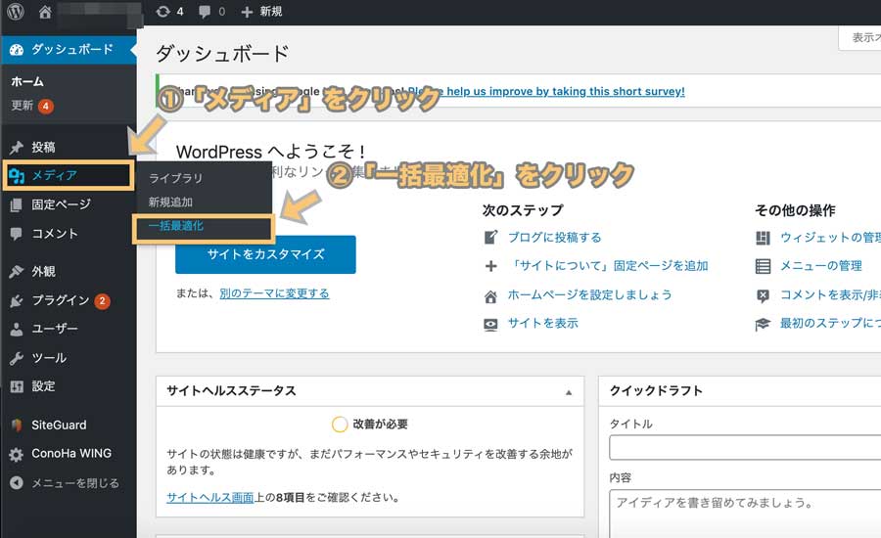Screen dimensions: 881x538
Task: Click the speech bubble icon for コメント
Action: point(17,234)
